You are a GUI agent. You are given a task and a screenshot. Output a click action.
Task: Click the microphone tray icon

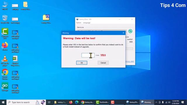163,102
